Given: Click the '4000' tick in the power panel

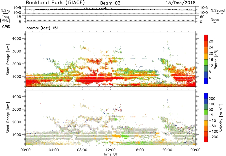Looking at the screenshot, I should tap(17, 39).
